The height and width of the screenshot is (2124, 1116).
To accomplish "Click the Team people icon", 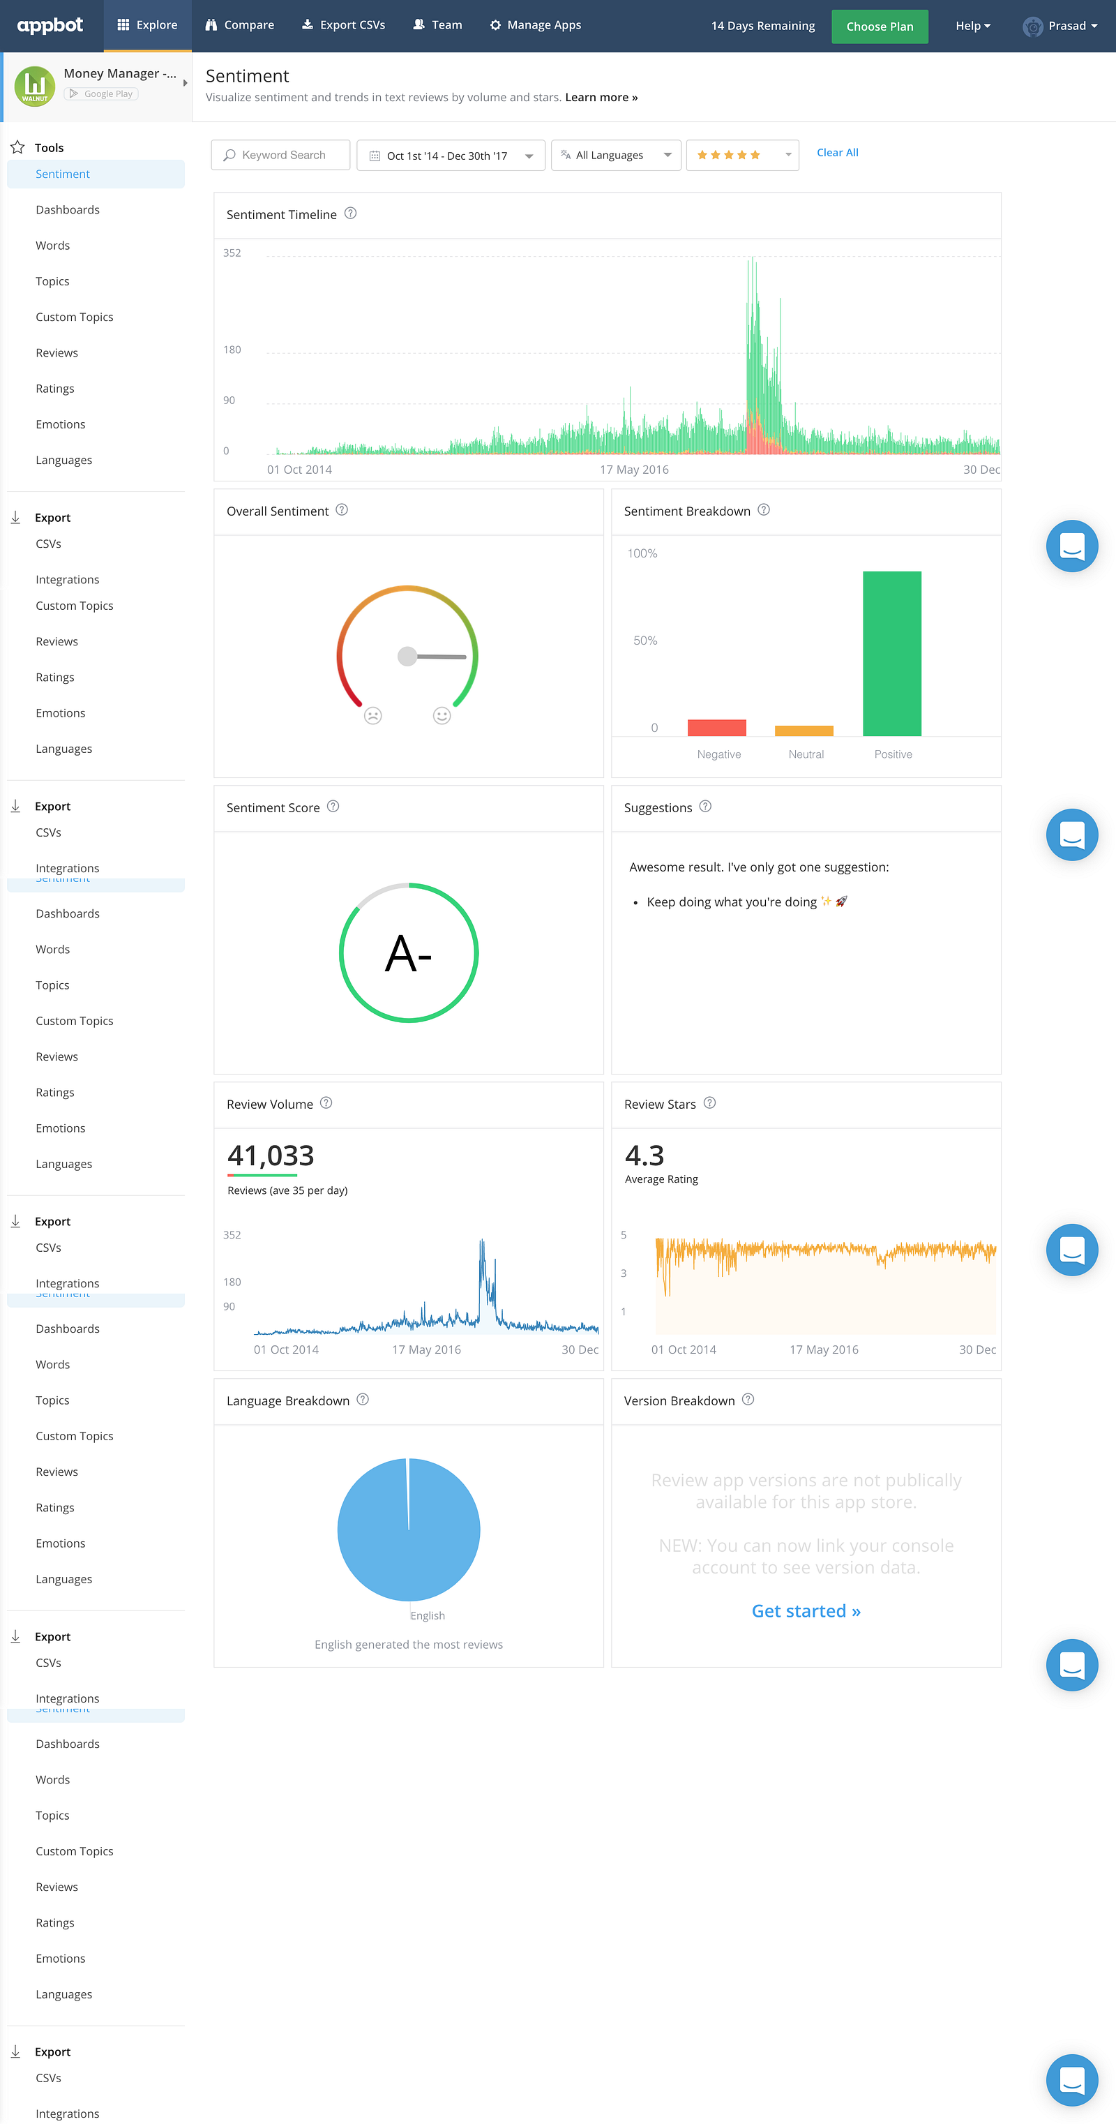I will point(418,24).
